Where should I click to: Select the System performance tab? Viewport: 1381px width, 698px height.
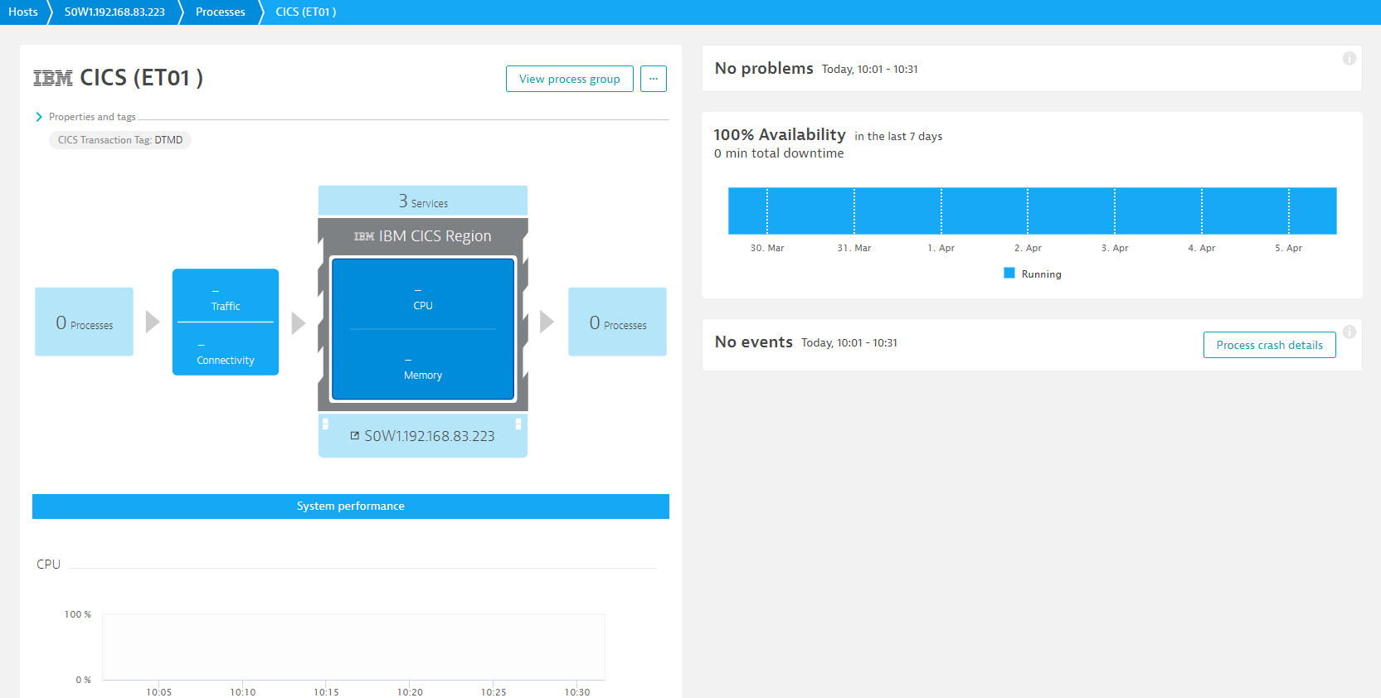click(x=351, y=507)
